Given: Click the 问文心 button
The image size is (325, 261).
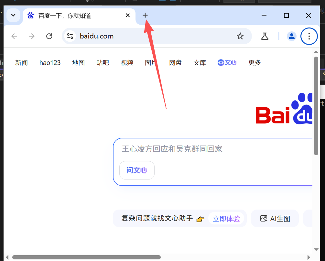Looking at the screenshot, I should (x=137, y=170).
